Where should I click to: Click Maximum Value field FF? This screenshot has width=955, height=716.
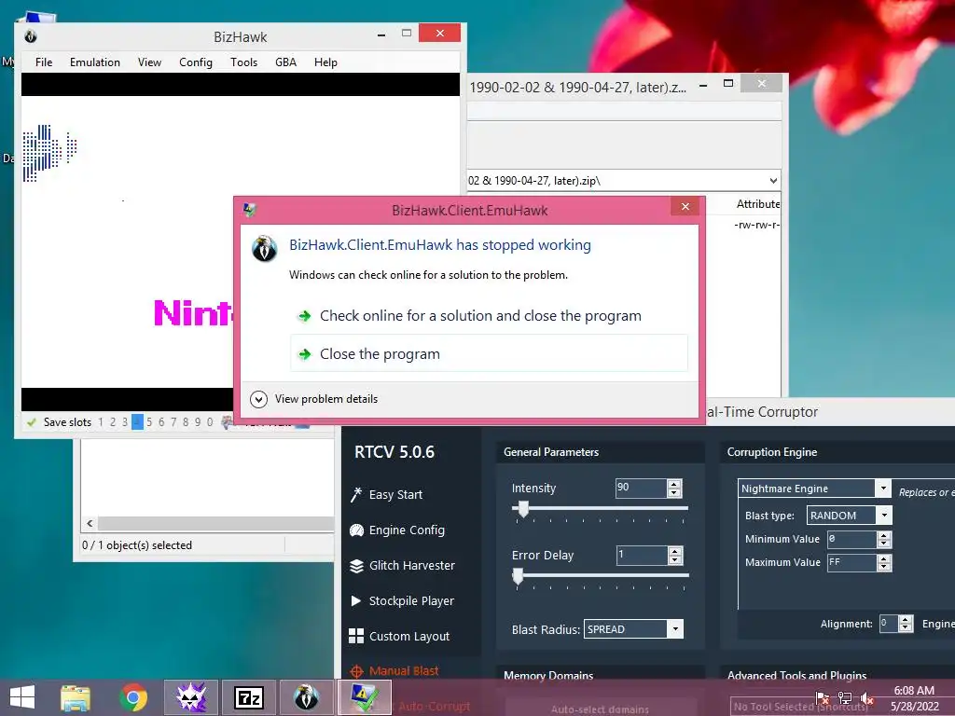click(x=851, y=562)
